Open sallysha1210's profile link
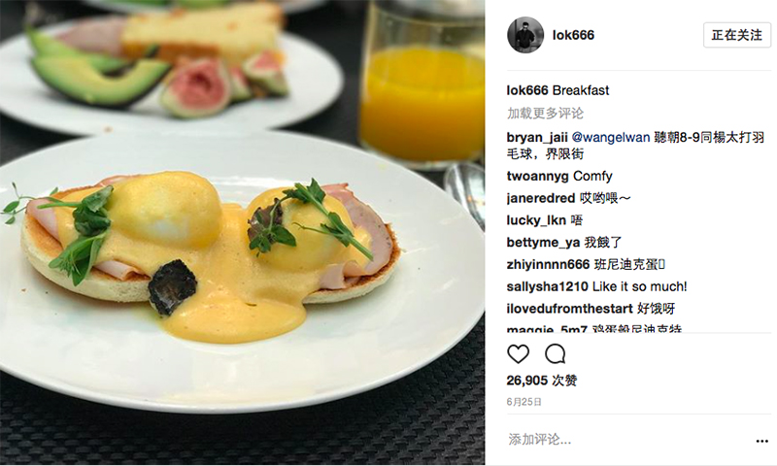Screen dimensions: 777x466 click(x=548, y=286)
